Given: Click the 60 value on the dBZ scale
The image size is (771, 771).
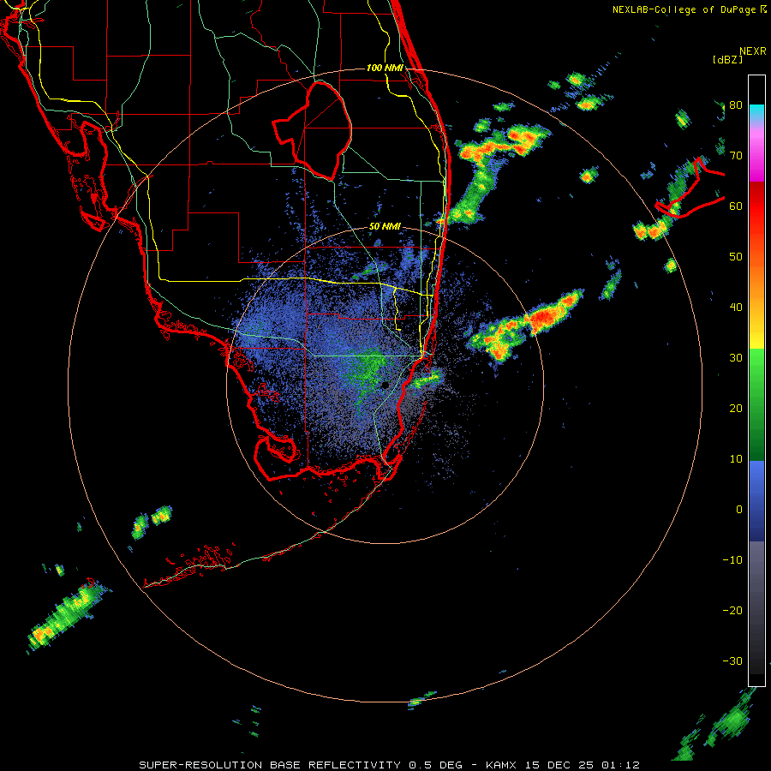Looking at the screenshot, I should 736,206.
